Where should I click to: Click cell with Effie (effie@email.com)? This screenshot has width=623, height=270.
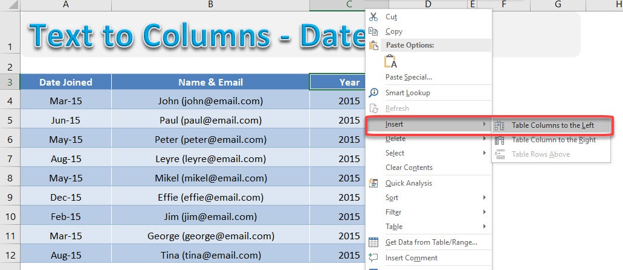click(210, 197)
